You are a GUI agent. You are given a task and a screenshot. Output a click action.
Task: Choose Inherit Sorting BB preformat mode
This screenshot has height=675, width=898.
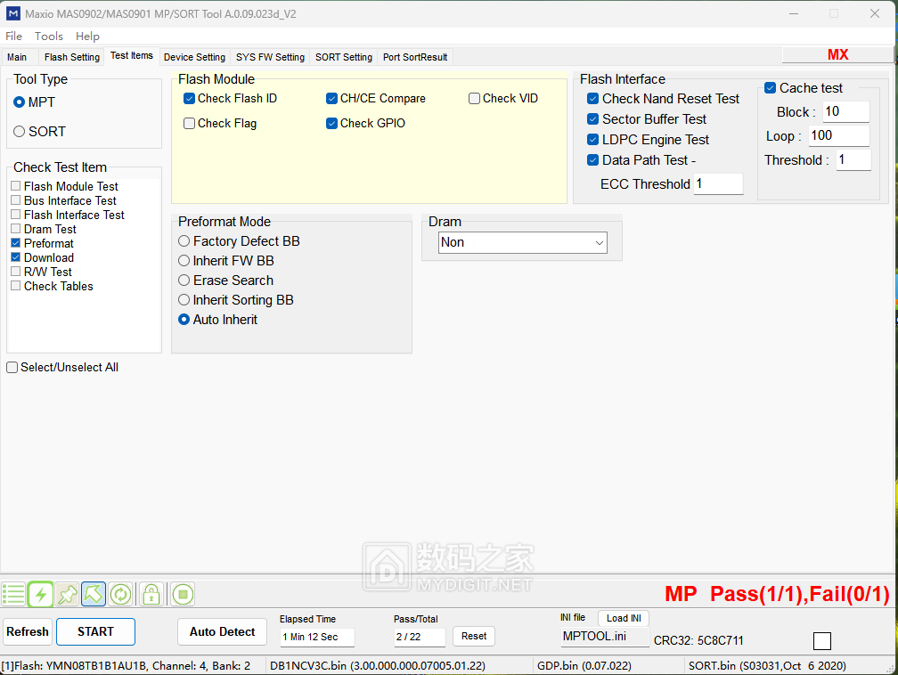184,300
